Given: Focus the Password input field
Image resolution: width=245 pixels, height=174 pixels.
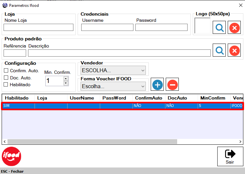Looking at the screenshot, I should (x=161, y=27).
